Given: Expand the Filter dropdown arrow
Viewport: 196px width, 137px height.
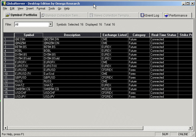Looking at the screenshot, I should coord(50,24).
